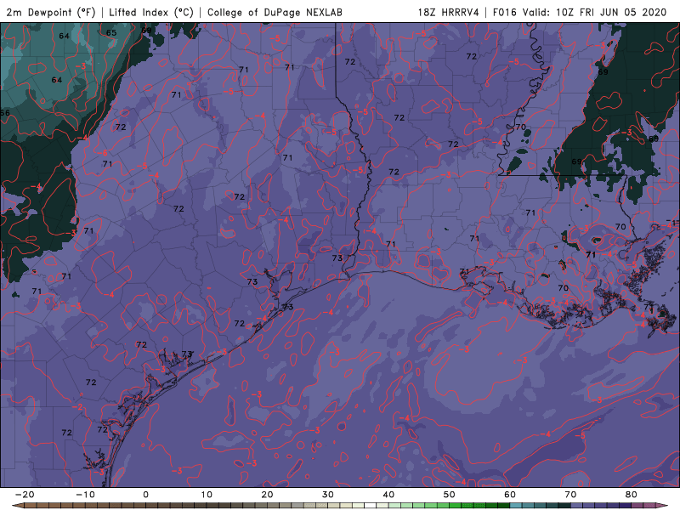Click the 60 label on the color scale
680x510 pixels.
pos(510,495)
